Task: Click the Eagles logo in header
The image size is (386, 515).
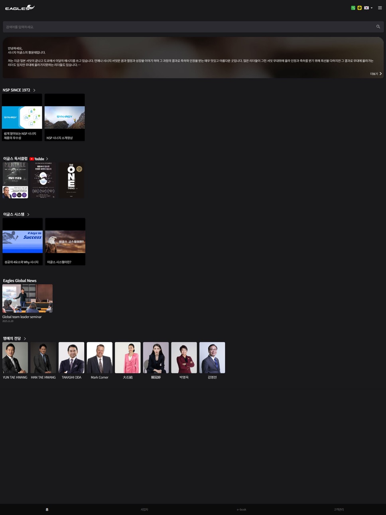Action: pos(20,8)
